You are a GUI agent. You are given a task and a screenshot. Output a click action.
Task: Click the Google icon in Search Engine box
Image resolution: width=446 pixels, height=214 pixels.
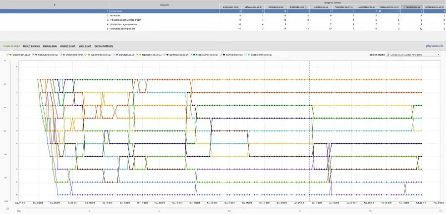tap(388, 54)
